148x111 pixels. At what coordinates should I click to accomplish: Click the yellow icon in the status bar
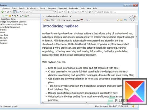[x=133, y=106]
